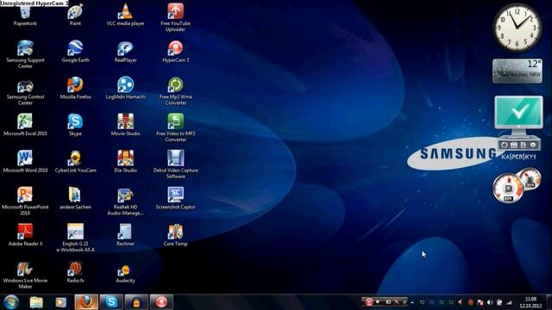
Task: Launch Free Video to MP3 Converter
Action: pos(175,127)
